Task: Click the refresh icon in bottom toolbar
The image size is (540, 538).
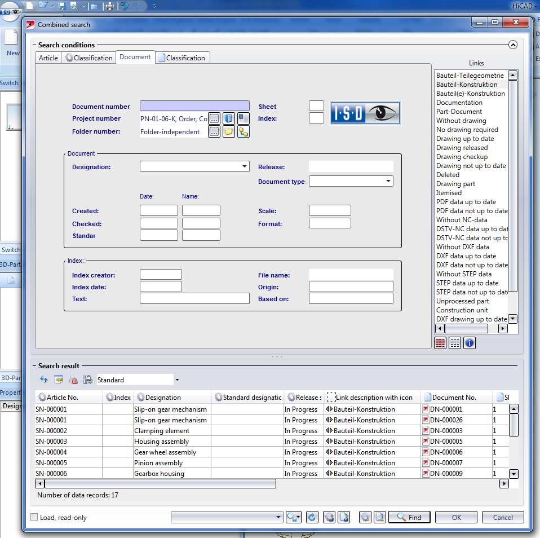Action: pyautogui.click(x=312, y=517)
